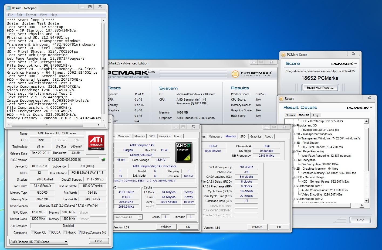Enable the CUDA checkbox in GPU-Z

click(50, 232)
